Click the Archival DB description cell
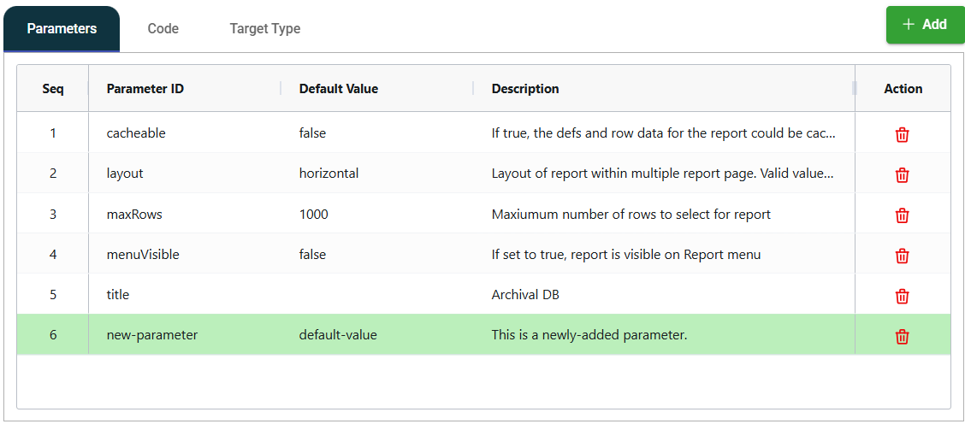The width and height of the screenshot is (965, 424). 525,295
